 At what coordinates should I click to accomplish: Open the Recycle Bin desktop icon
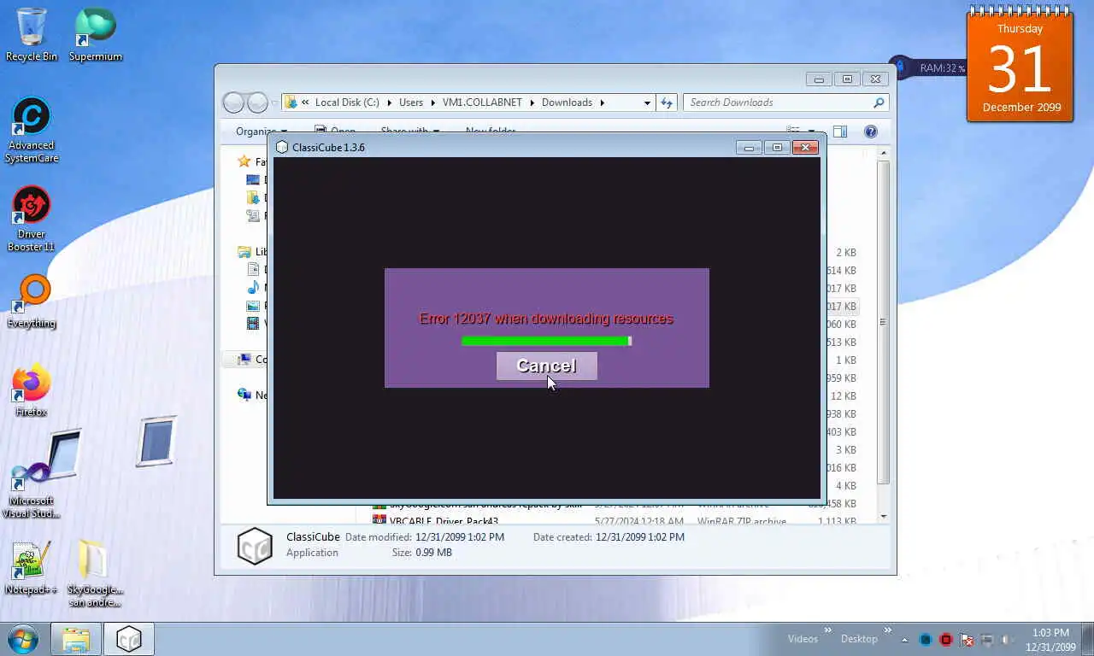[x=32, y=34]
